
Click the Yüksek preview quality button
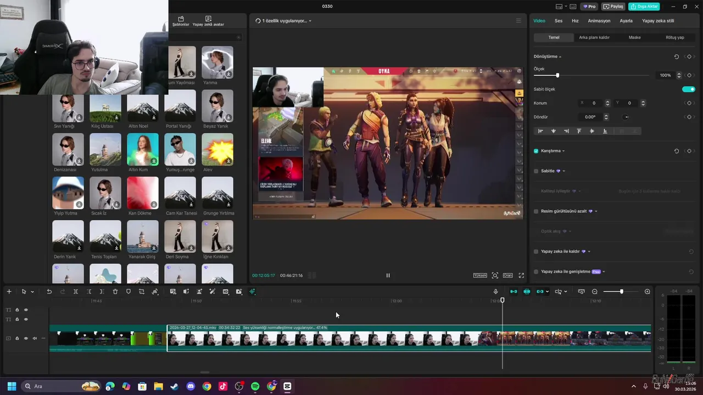tap(480, 275)
